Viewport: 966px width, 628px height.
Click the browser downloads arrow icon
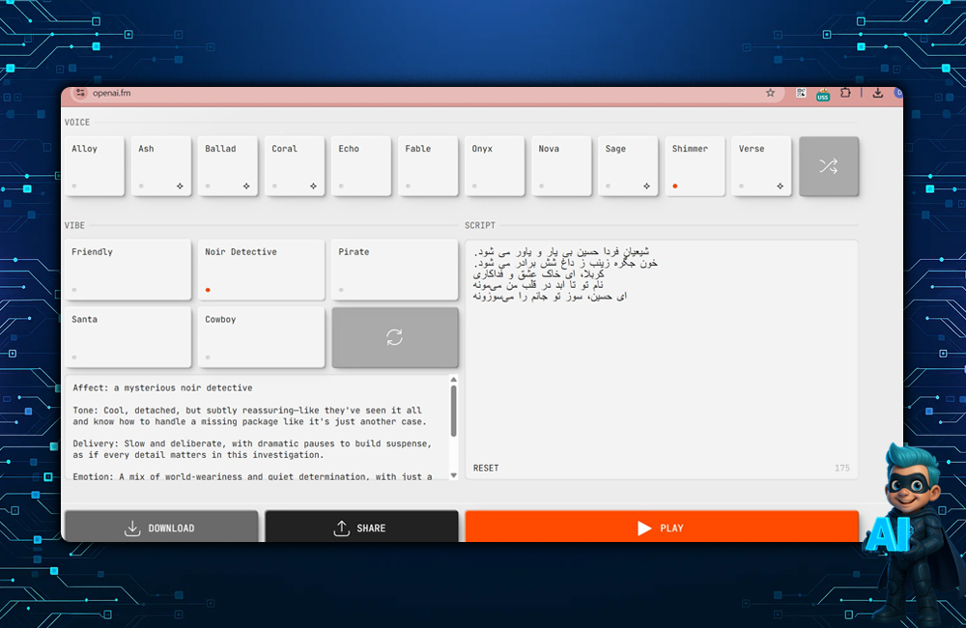coord(877,94)
